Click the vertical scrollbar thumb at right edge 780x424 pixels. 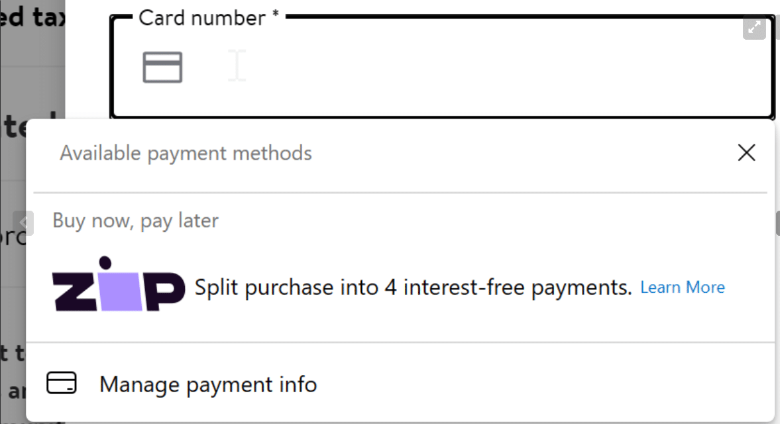[x=777, y=223]
